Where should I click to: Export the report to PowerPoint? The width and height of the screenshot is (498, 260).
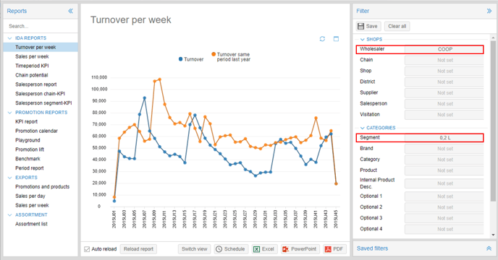(x=300, y=249)
